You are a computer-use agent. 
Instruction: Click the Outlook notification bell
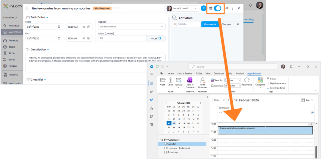pos(291,67)
